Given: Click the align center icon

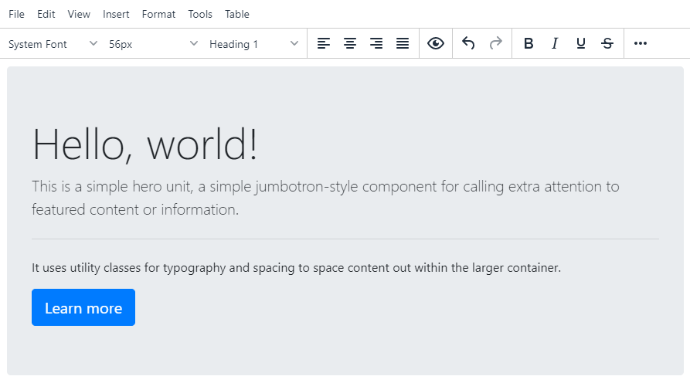Looking at the screenshot, I should click(x=350, y=43).
